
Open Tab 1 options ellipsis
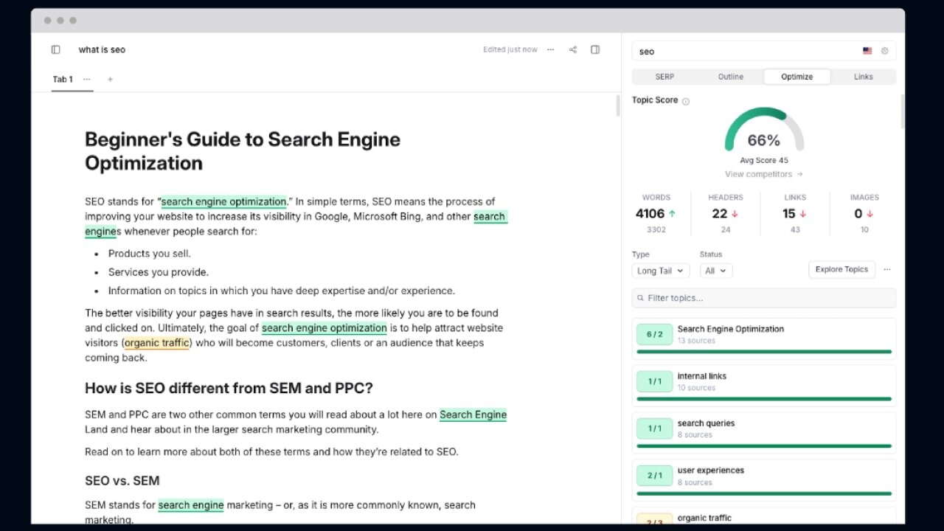tap(87, 79)
